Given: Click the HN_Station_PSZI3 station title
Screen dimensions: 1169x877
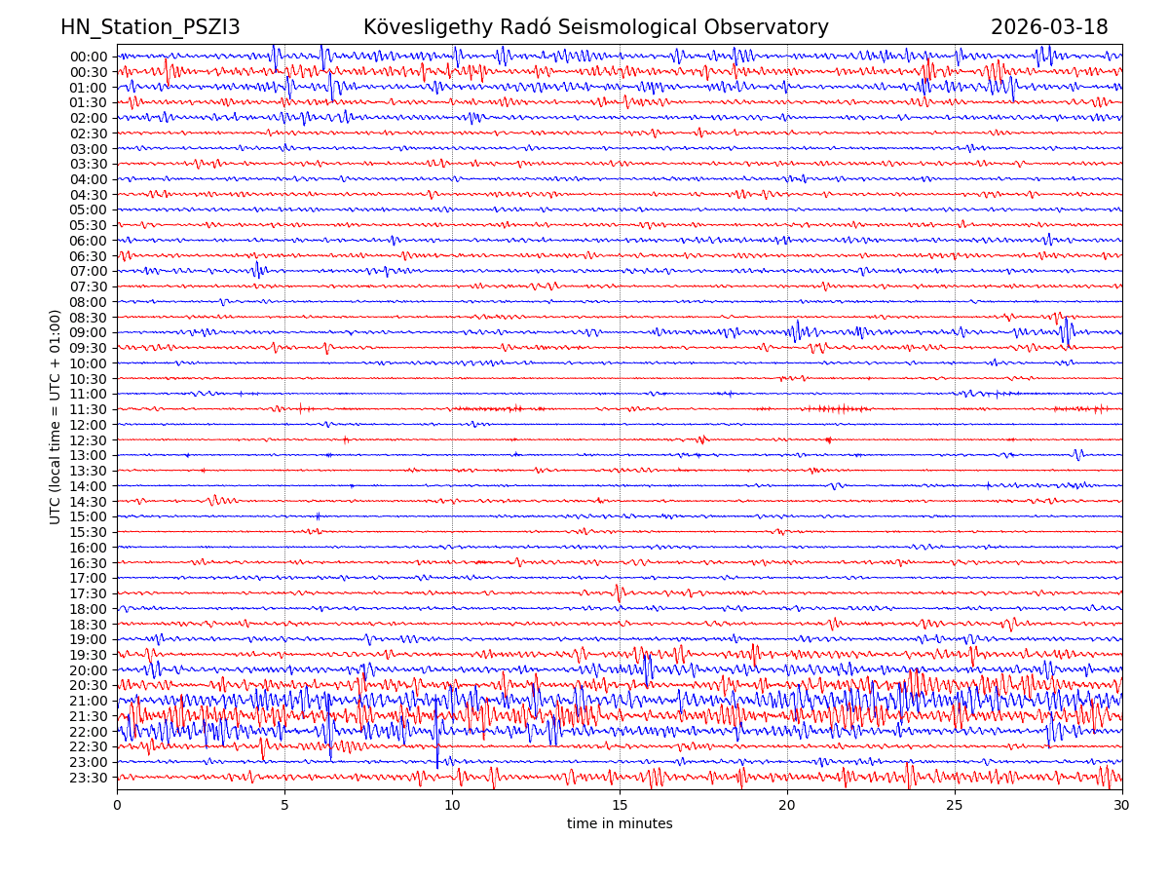Looking at the screenshot, I should tap(150, 27).
